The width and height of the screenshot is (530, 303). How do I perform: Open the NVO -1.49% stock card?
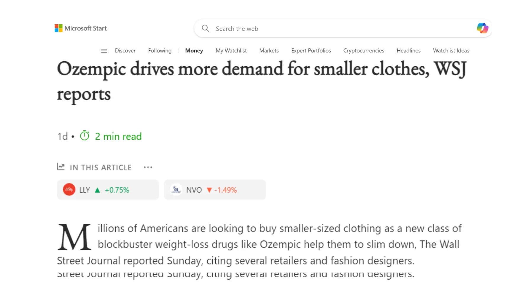215,190
